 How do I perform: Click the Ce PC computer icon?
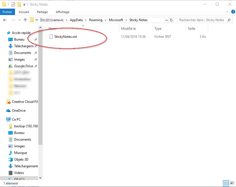tap(8, 119)
